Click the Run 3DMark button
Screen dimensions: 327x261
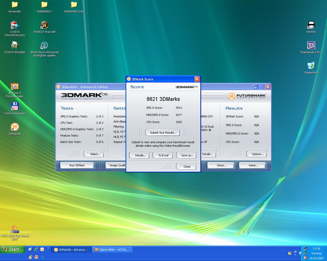tap(77, 165)
